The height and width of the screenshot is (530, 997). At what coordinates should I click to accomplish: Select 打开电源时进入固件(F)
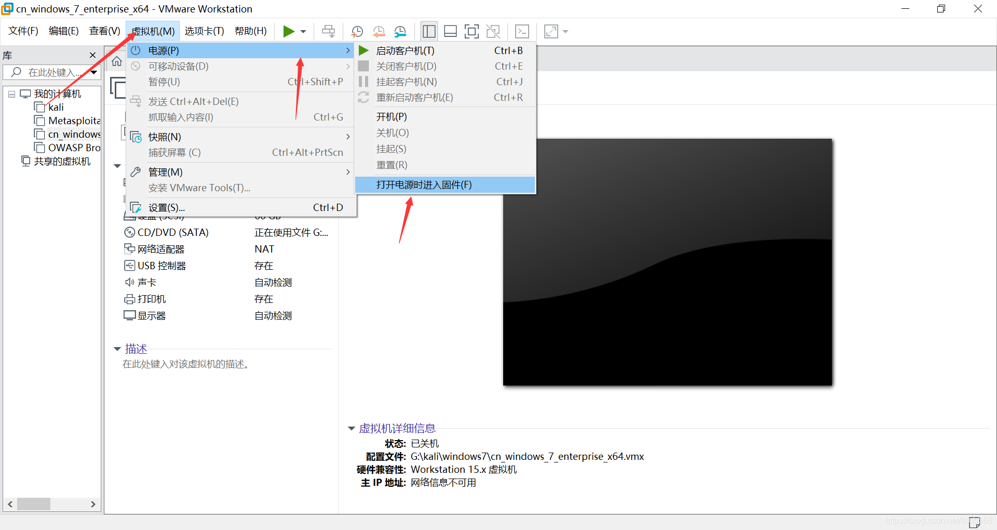point(445,184)
